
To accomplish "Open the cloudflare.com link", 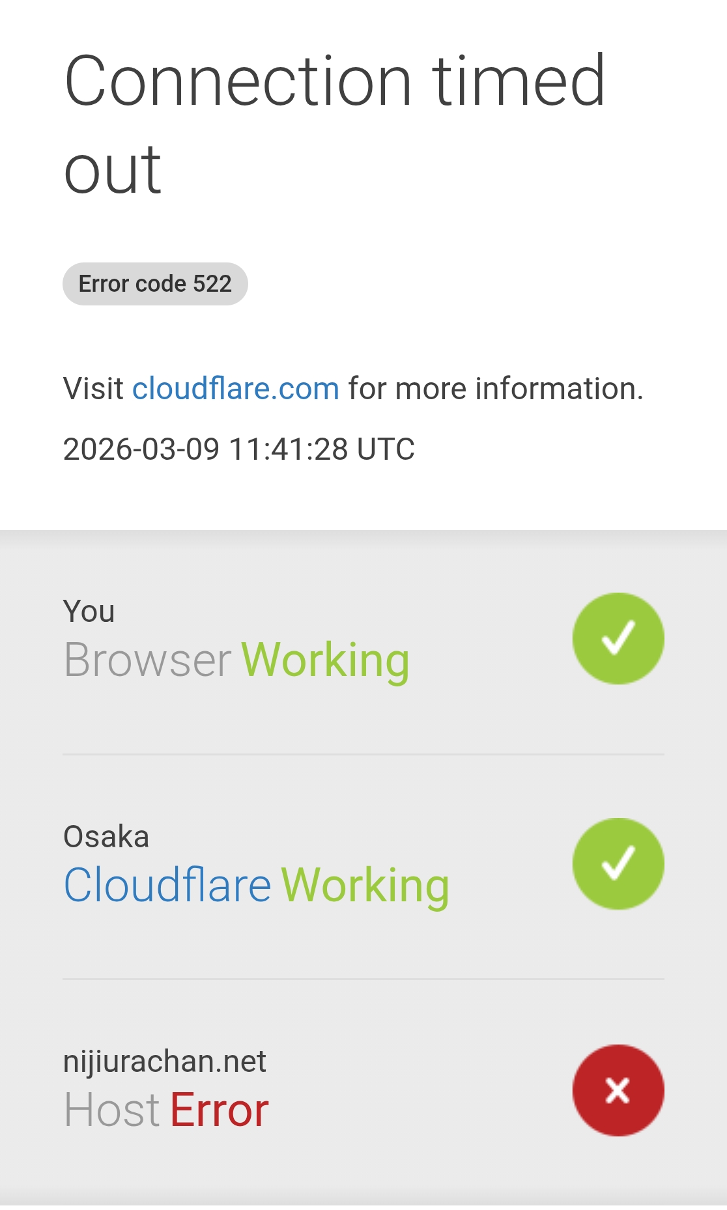I will pos(236,389).
